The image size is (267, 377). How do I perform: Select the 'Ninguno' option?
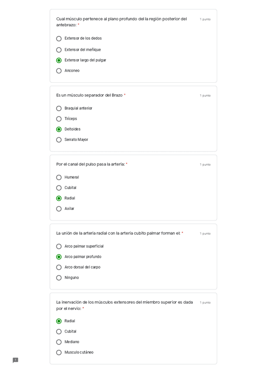tap(59, 278)
